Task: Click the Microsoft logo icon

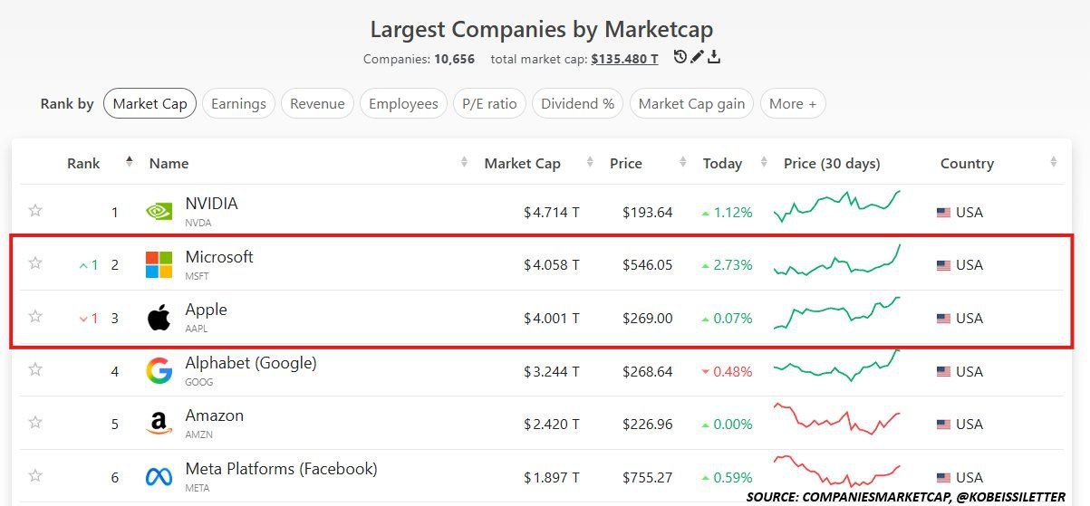Action: pyautogui.click(x=159, y=264)
